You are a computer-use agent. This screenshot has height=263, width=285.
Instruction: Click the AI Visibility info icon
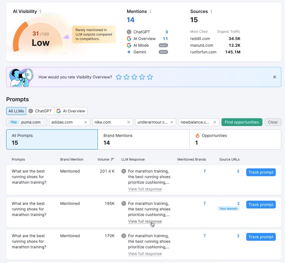pyautogui.click(x=41, y=12)
